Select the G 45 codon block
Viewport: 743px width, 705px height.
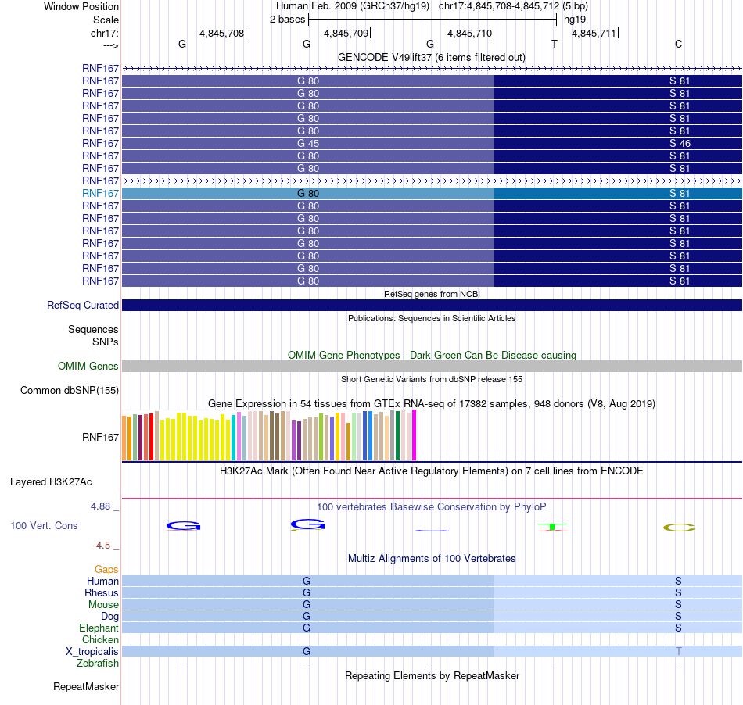pos(308,143)
